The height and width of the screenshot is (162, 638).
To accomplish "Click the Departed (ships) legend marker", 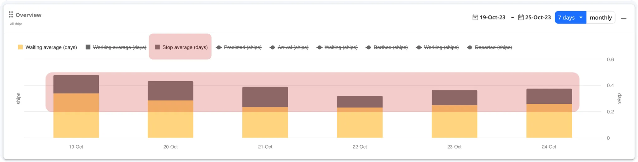I will 469,47.
